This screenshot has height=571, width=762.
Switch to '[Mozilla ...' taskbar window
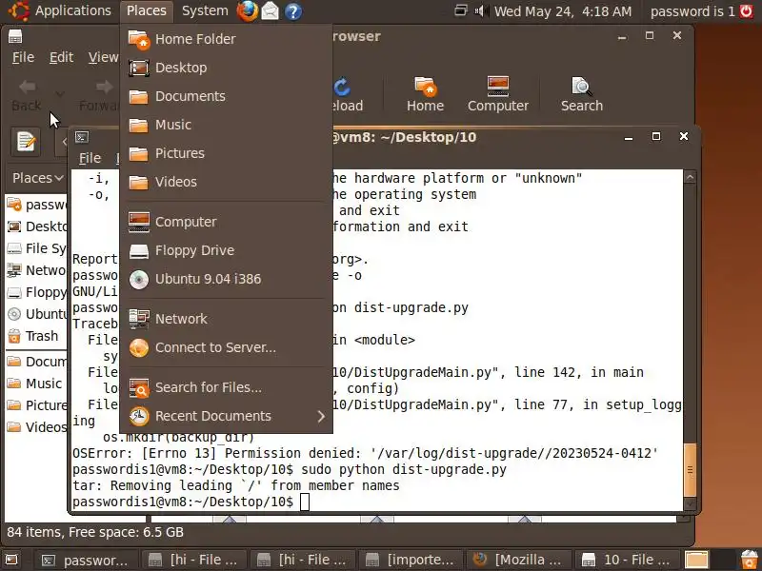click(x=519, y=560)
